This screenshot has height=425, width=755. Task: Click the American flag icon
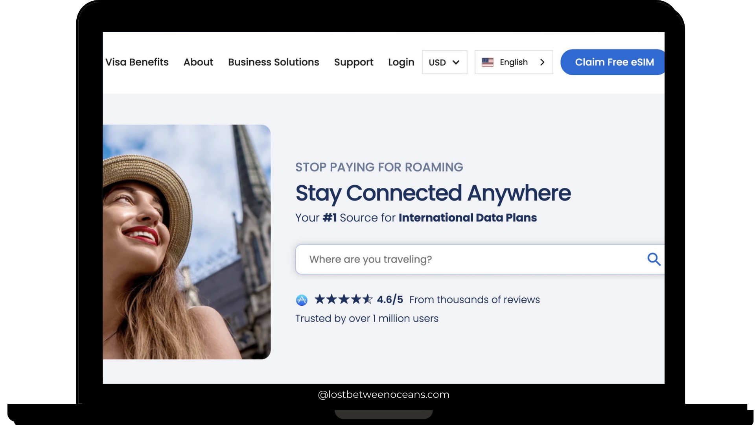click(488, 62)
